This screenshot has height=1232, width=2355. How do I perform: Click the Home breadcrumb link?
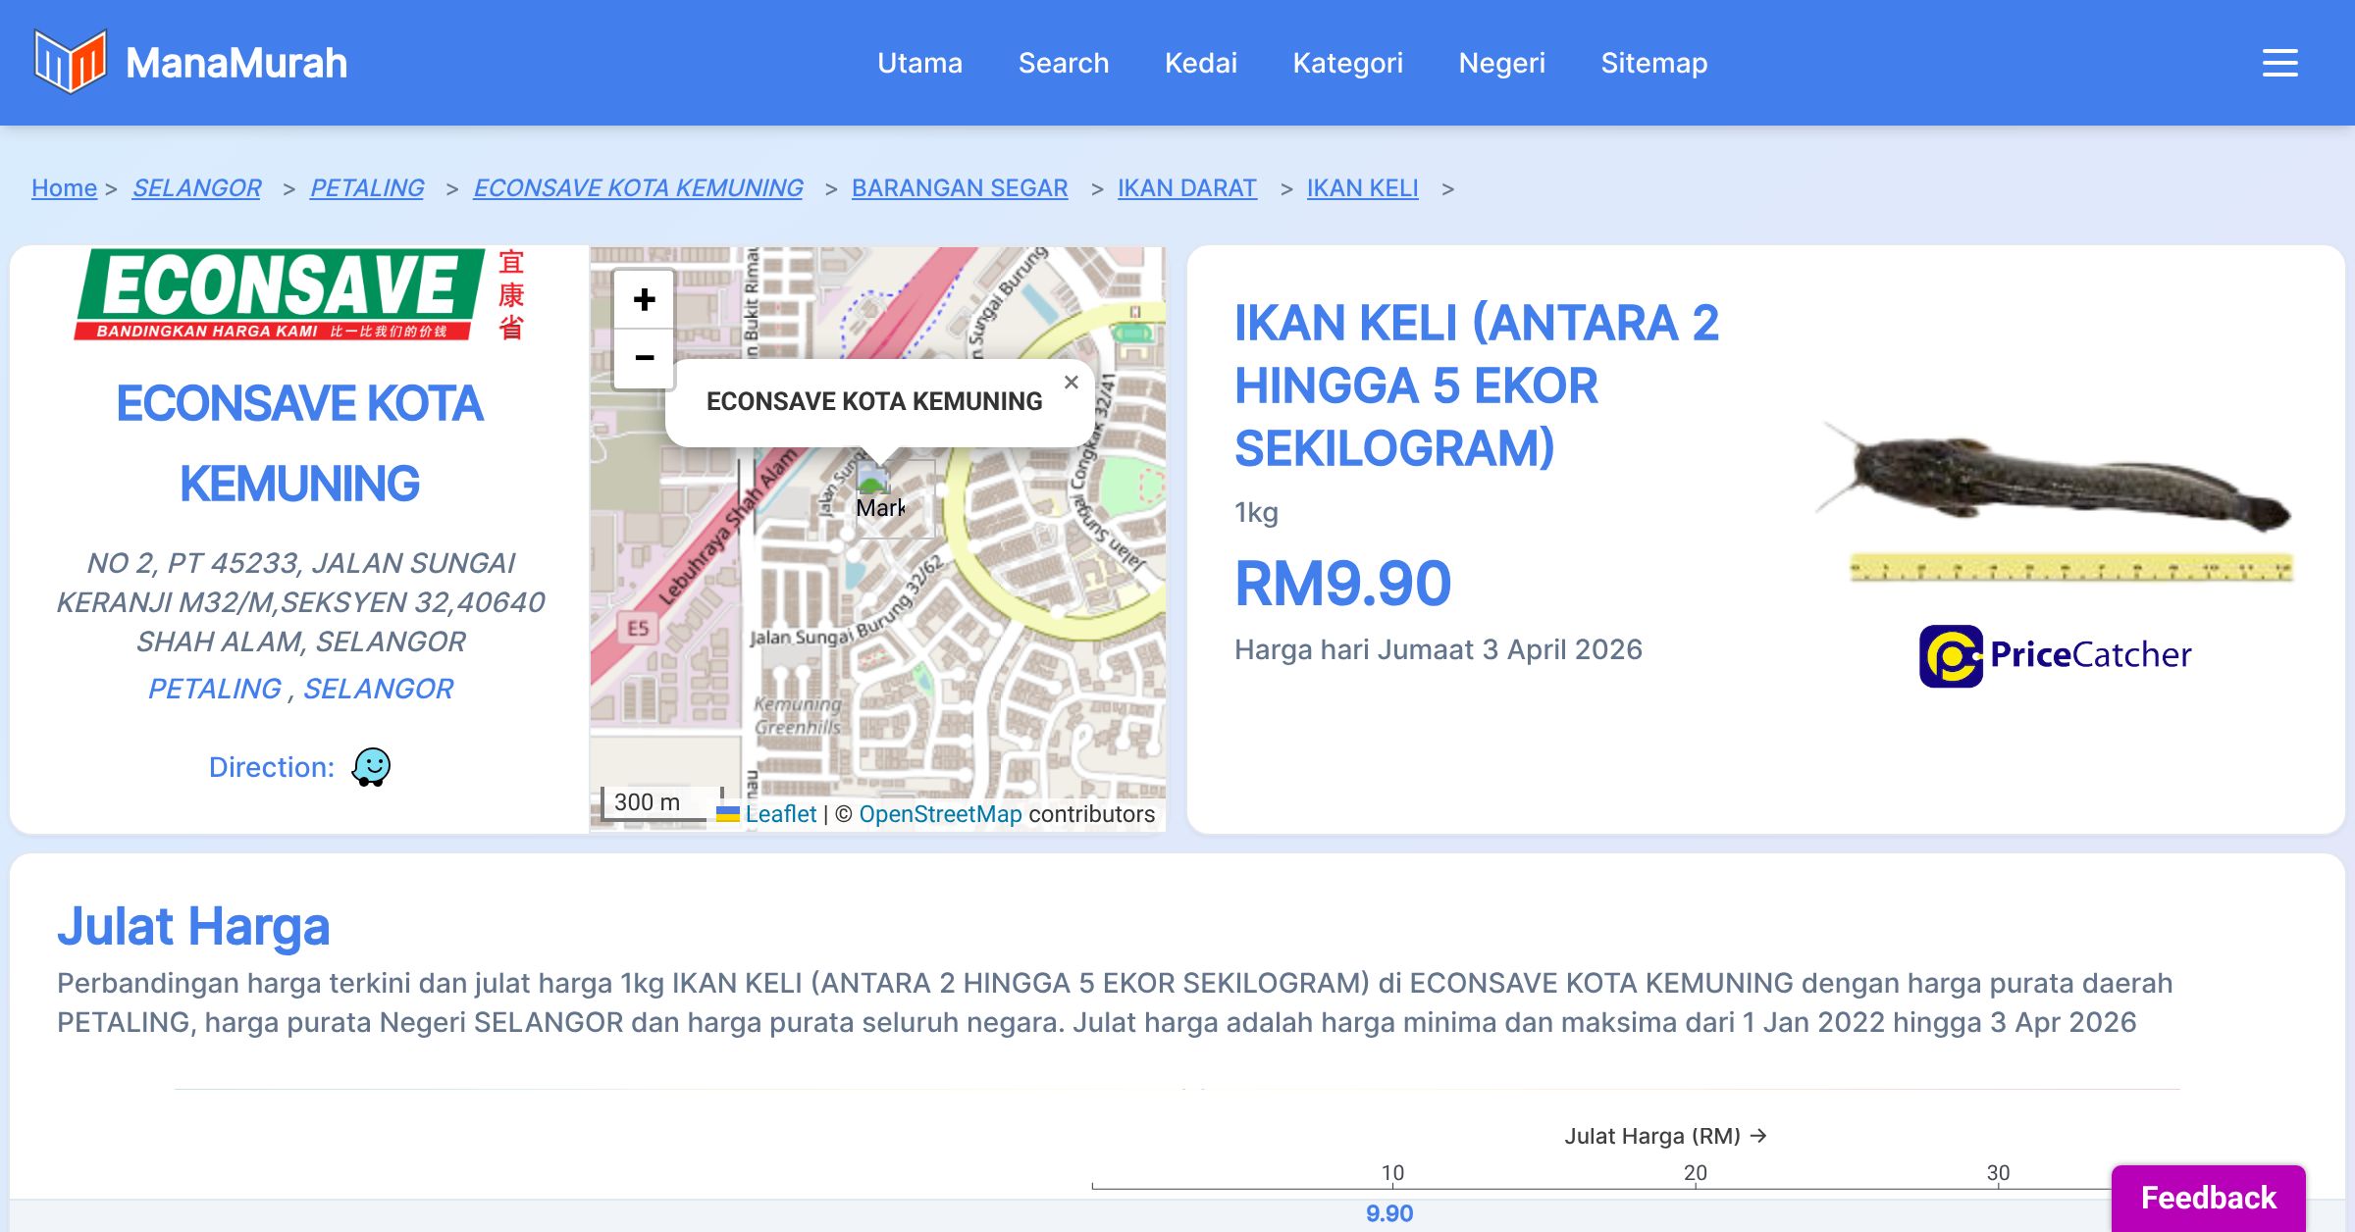[64, 187]
